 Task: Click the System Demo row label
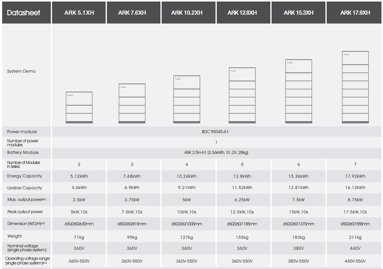(21, 71)
